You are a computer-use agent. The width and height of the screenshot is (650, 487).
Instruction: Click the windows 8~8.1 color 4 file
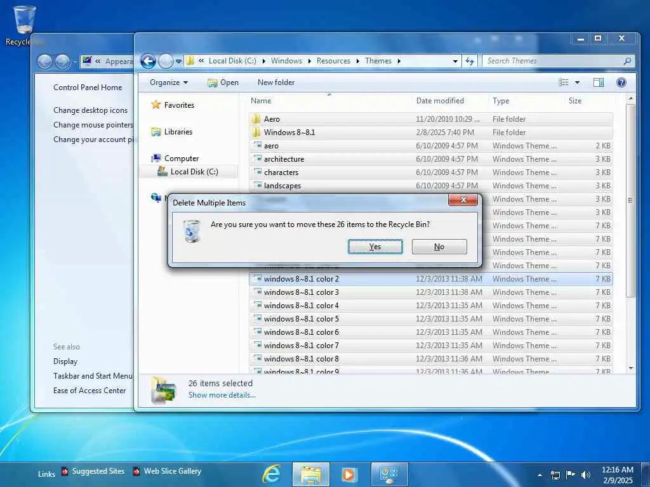431,305
